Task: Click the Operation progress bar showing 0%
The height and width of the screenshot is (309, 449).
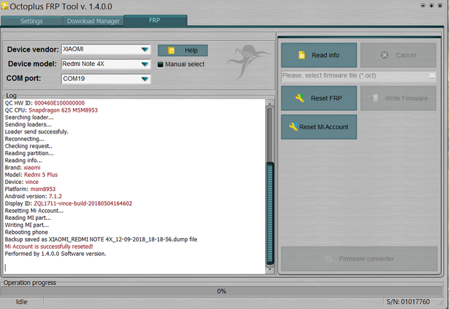Action: tap(222, 291)
